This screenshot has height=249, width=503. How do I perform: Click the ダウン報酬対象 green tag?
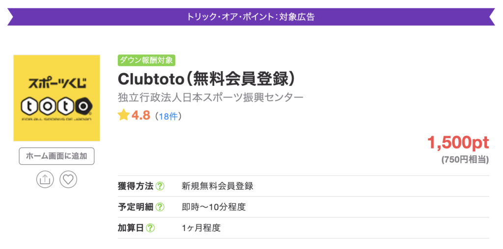click(x=146, y=60)
